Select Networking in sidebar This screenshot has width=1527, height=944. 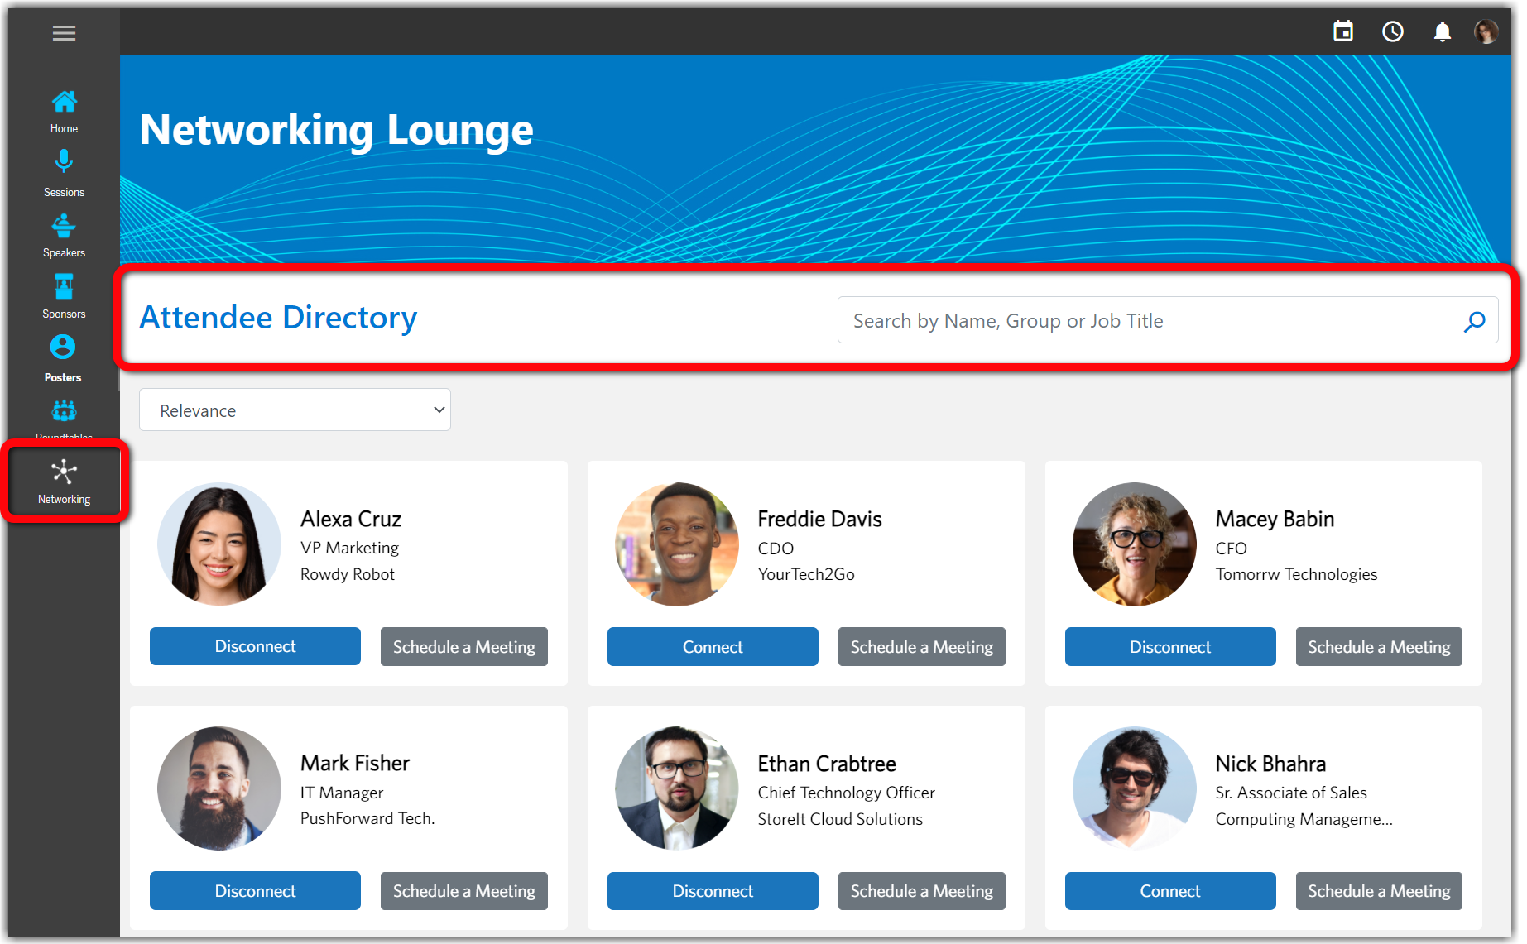tap(64, 482)
